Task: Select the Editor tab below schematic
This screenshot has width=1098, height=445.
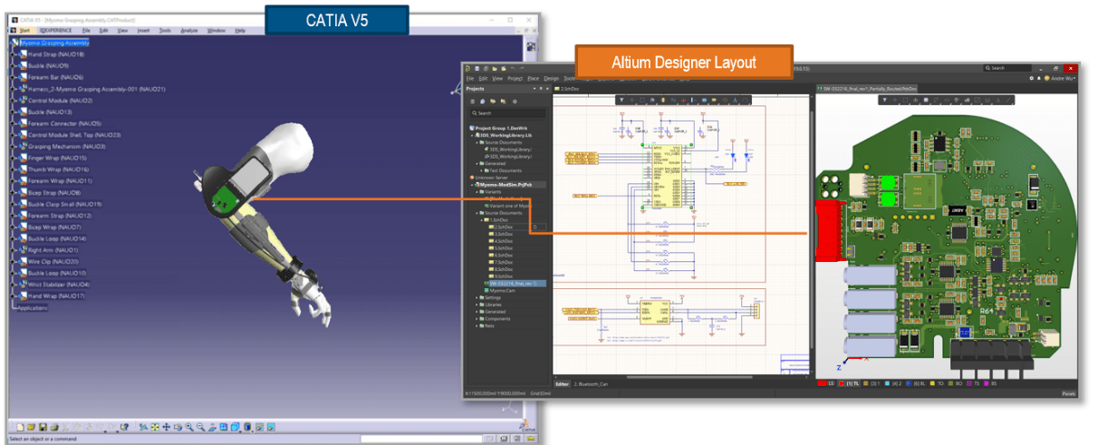Action: pos(563,384)
